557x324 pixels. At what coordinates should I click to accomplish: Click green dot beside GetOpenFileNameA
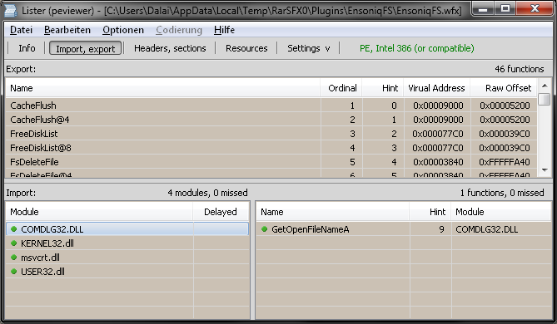pos(264,229)
